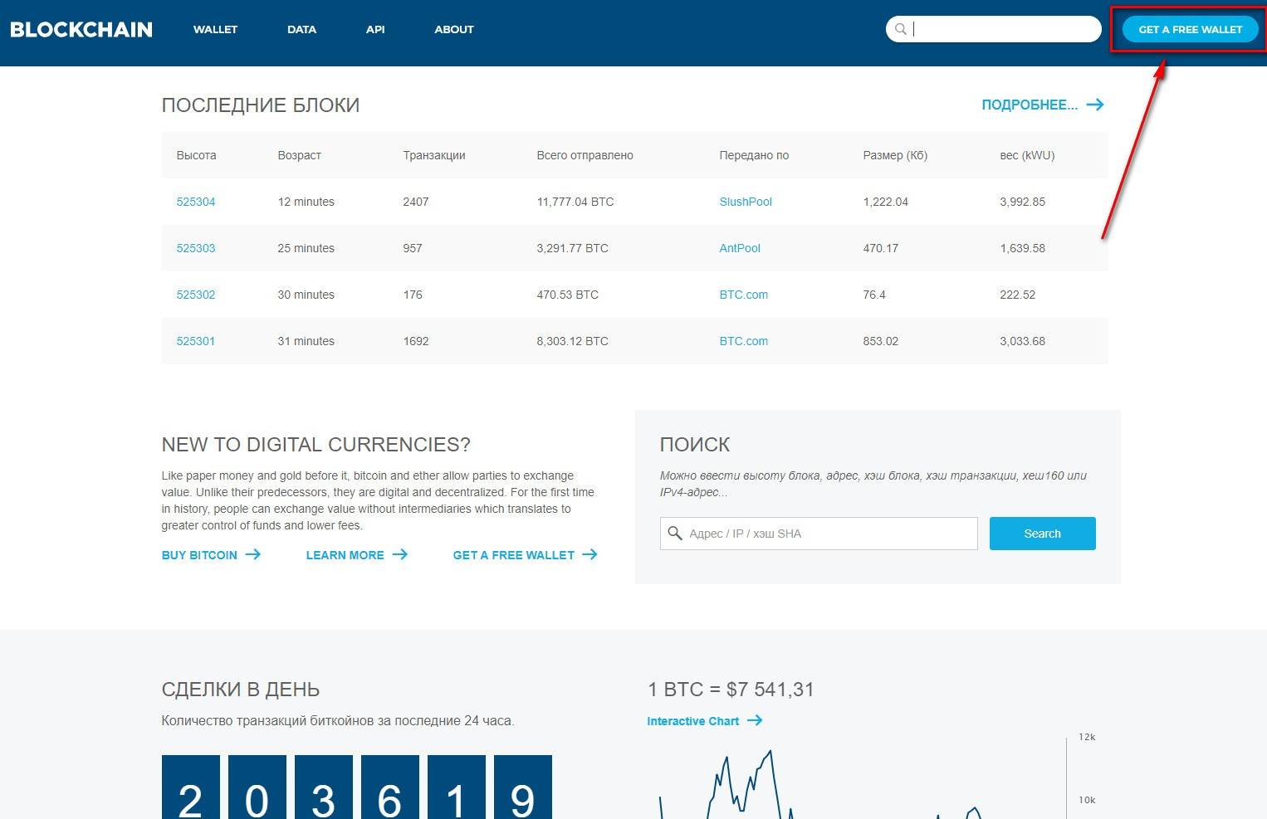Click the 12 minutes age cell
The width and height of the screenshot is (1267, 819).
tap(306, 202)
